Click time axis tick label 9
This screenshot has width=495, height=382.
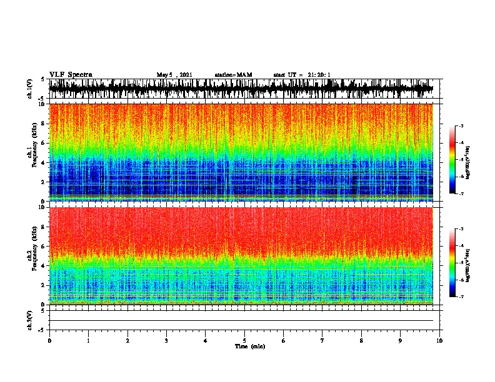point(400,341)
